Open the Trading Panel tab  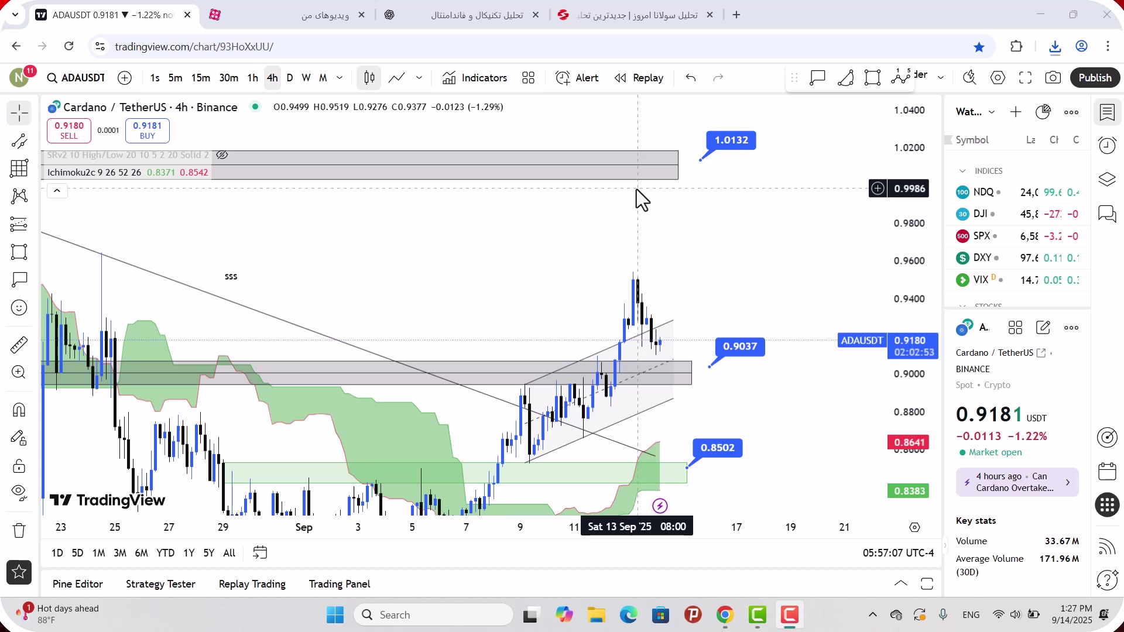[340, 584]
